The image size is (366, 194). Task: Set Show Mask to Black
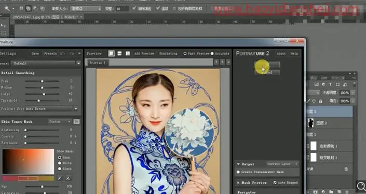[60, 169]
